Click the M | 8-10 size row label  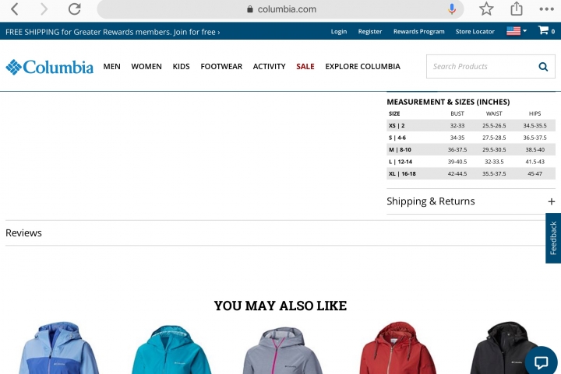[400, 150]
